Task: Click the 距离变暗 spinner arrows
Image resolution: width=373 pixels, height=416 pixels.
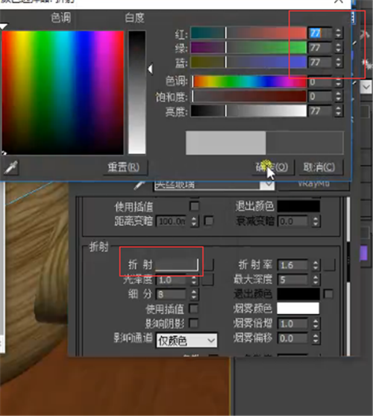Action: [x=194, y=221]
